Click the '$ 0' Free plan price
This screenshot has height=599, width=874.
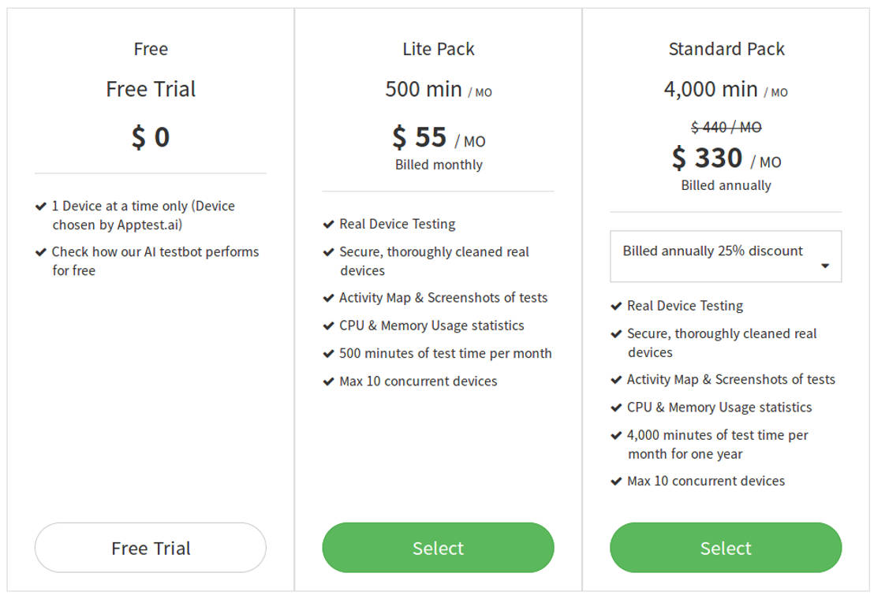pyautogui.click(x=151, y=137)
